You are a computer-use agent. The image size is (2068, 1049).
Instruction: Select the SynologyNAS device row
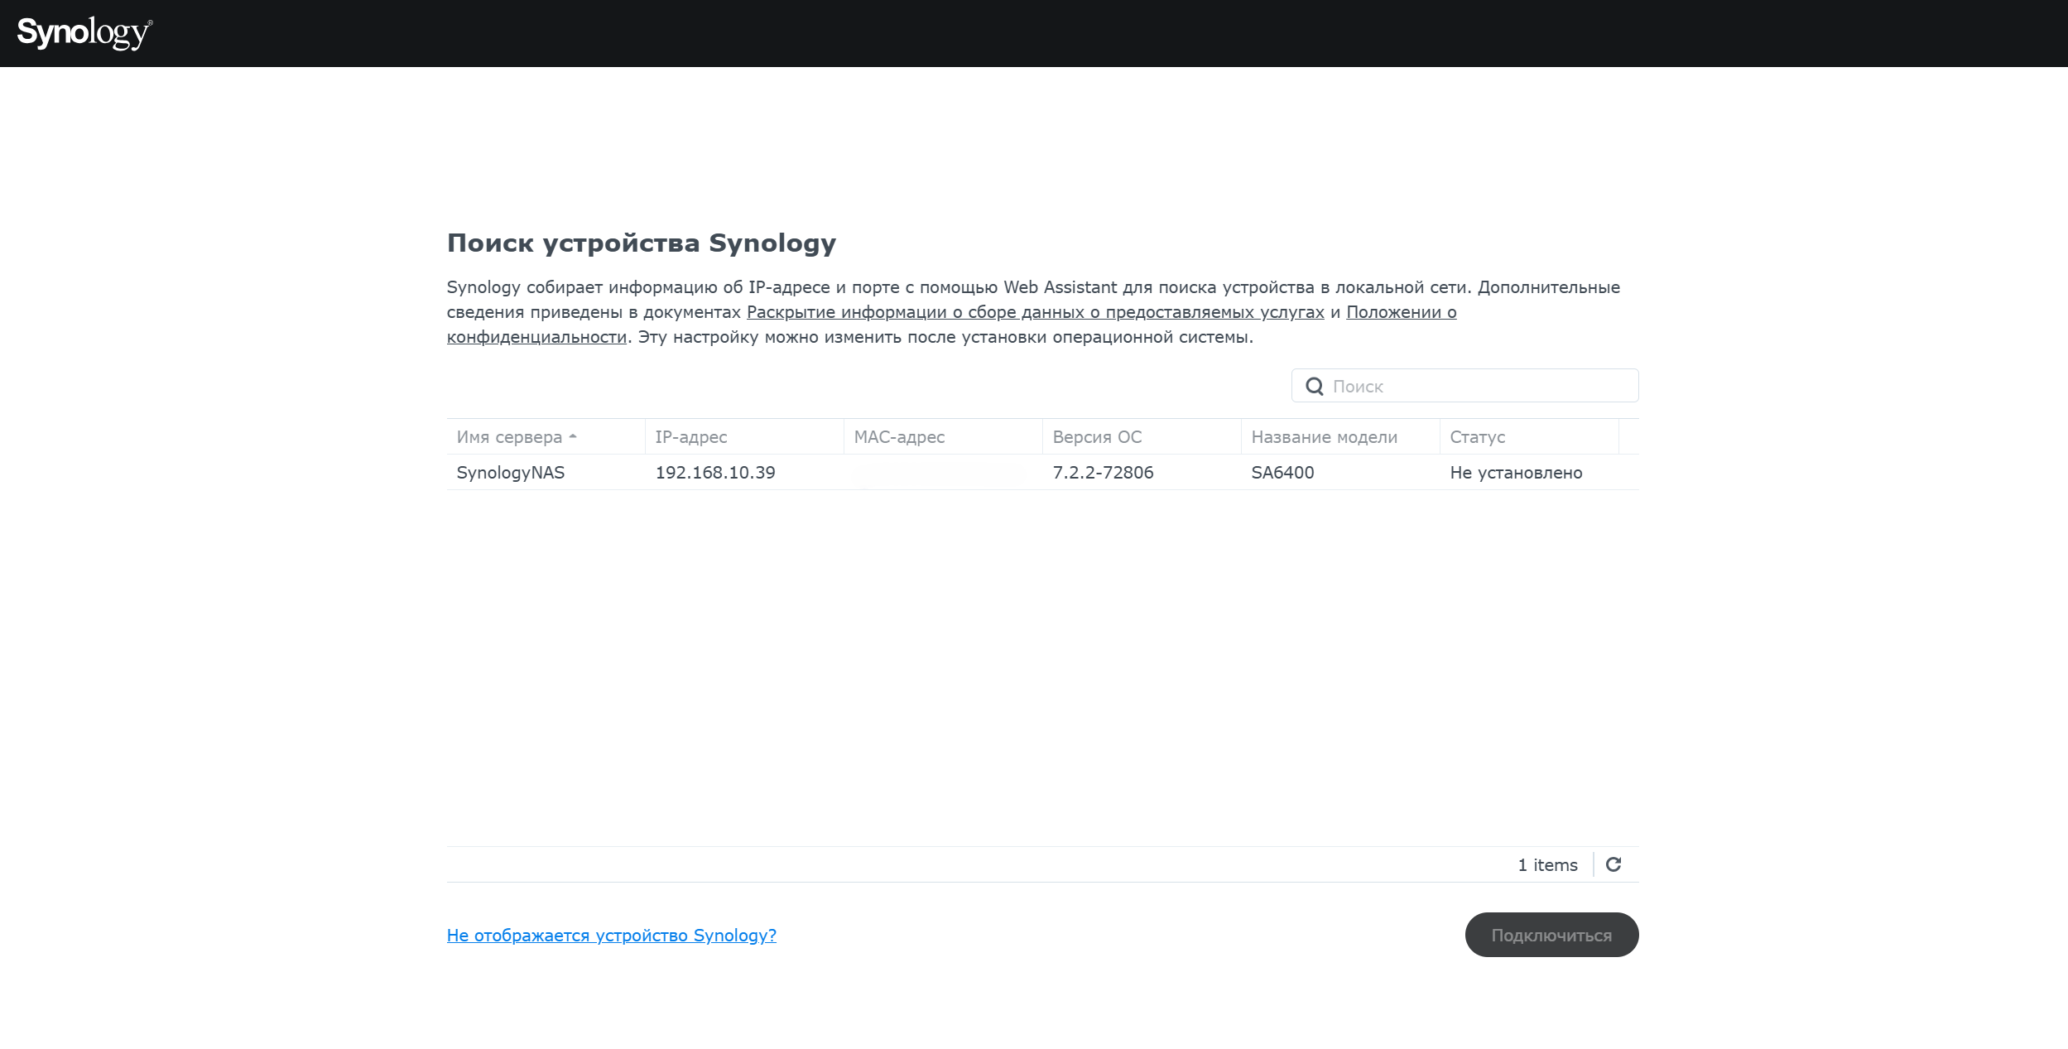pyautogui.click(x=1042, y=472)
